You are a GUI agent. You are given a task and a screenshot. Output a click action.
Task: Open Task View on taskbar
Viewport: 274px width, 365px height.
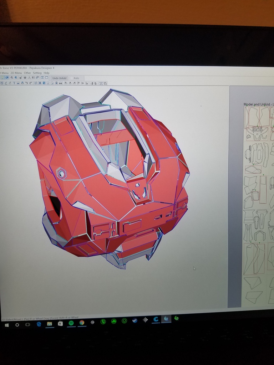click(27, 324)
